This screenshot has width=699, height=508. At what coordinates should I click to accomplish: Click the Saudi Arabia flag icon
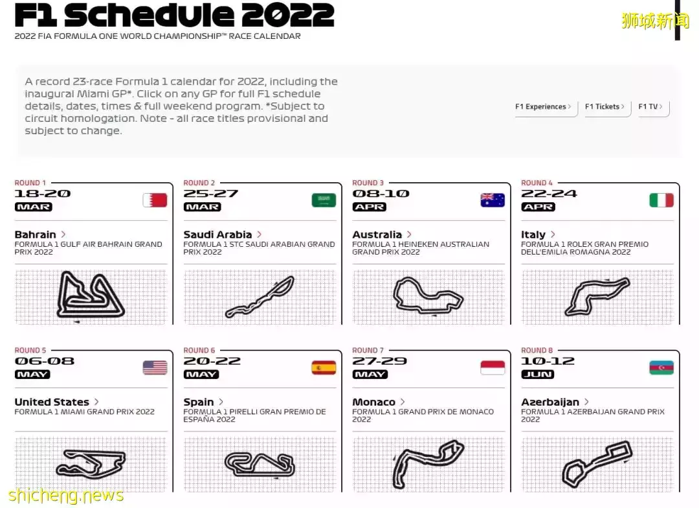click(x=324, y=200)
